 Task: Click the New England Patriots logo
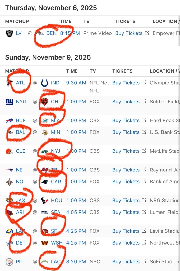coord(9,170)
